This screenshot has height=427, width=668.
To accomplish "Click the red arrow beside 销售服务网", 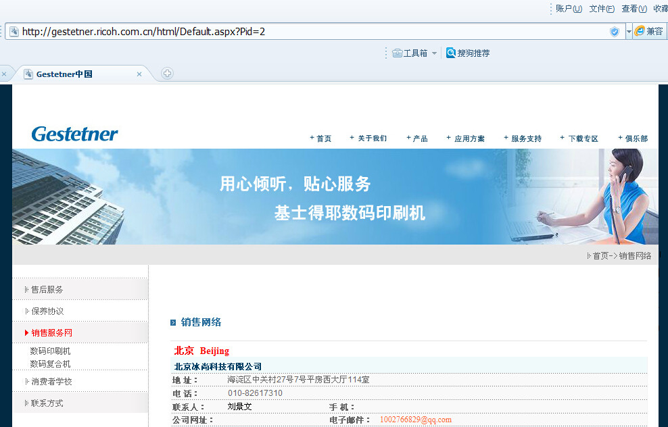I will 26,333.
